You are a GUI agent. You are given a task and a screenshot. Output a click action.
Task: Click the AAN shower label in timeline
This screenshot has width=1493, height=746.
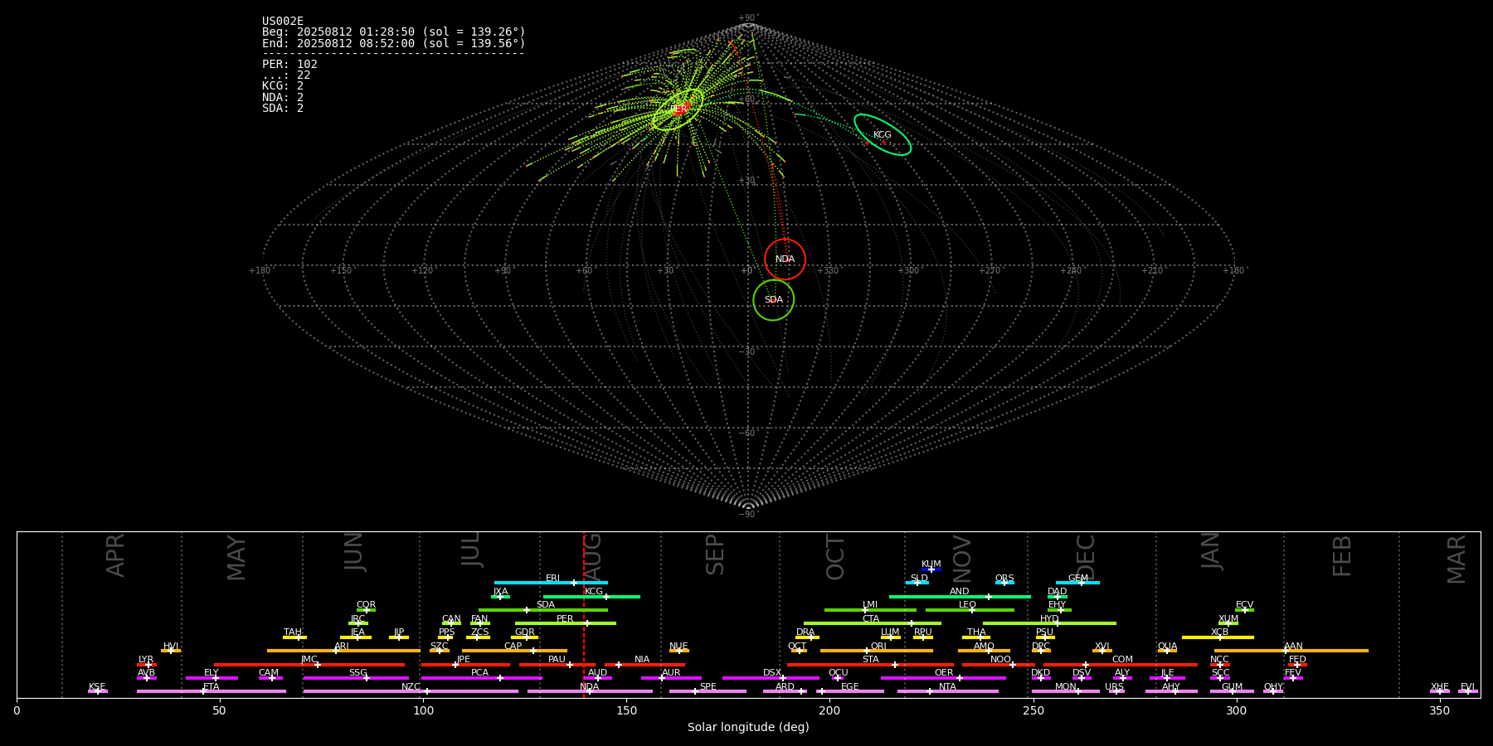point(1293,647)
